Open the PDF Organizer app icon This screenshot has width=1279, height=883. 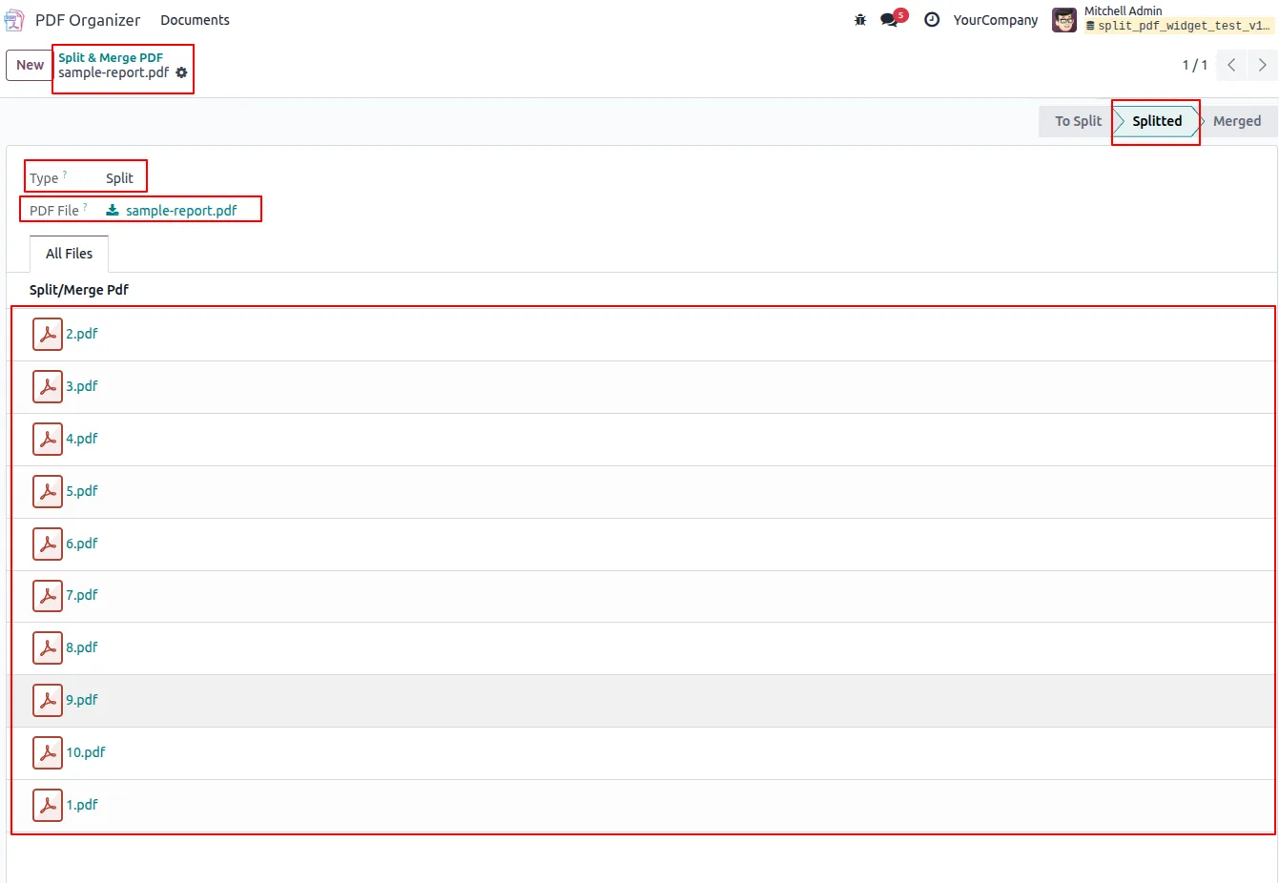pos(14,20)
